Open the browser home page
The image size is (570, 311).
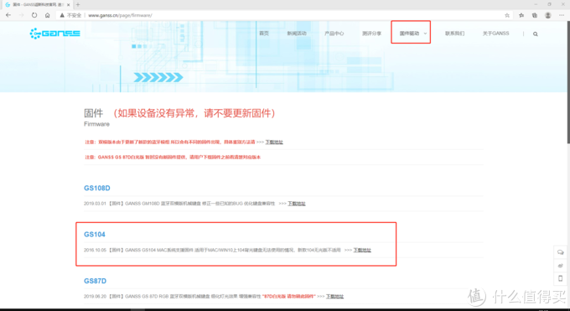pos(47,15)
